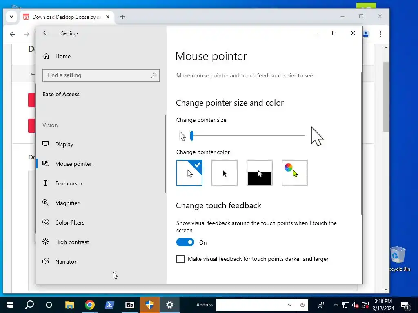Select the Download Desktop Goose tab
Image resolution: width=418 pixels, height=313 pixels.
click(67, 17)
